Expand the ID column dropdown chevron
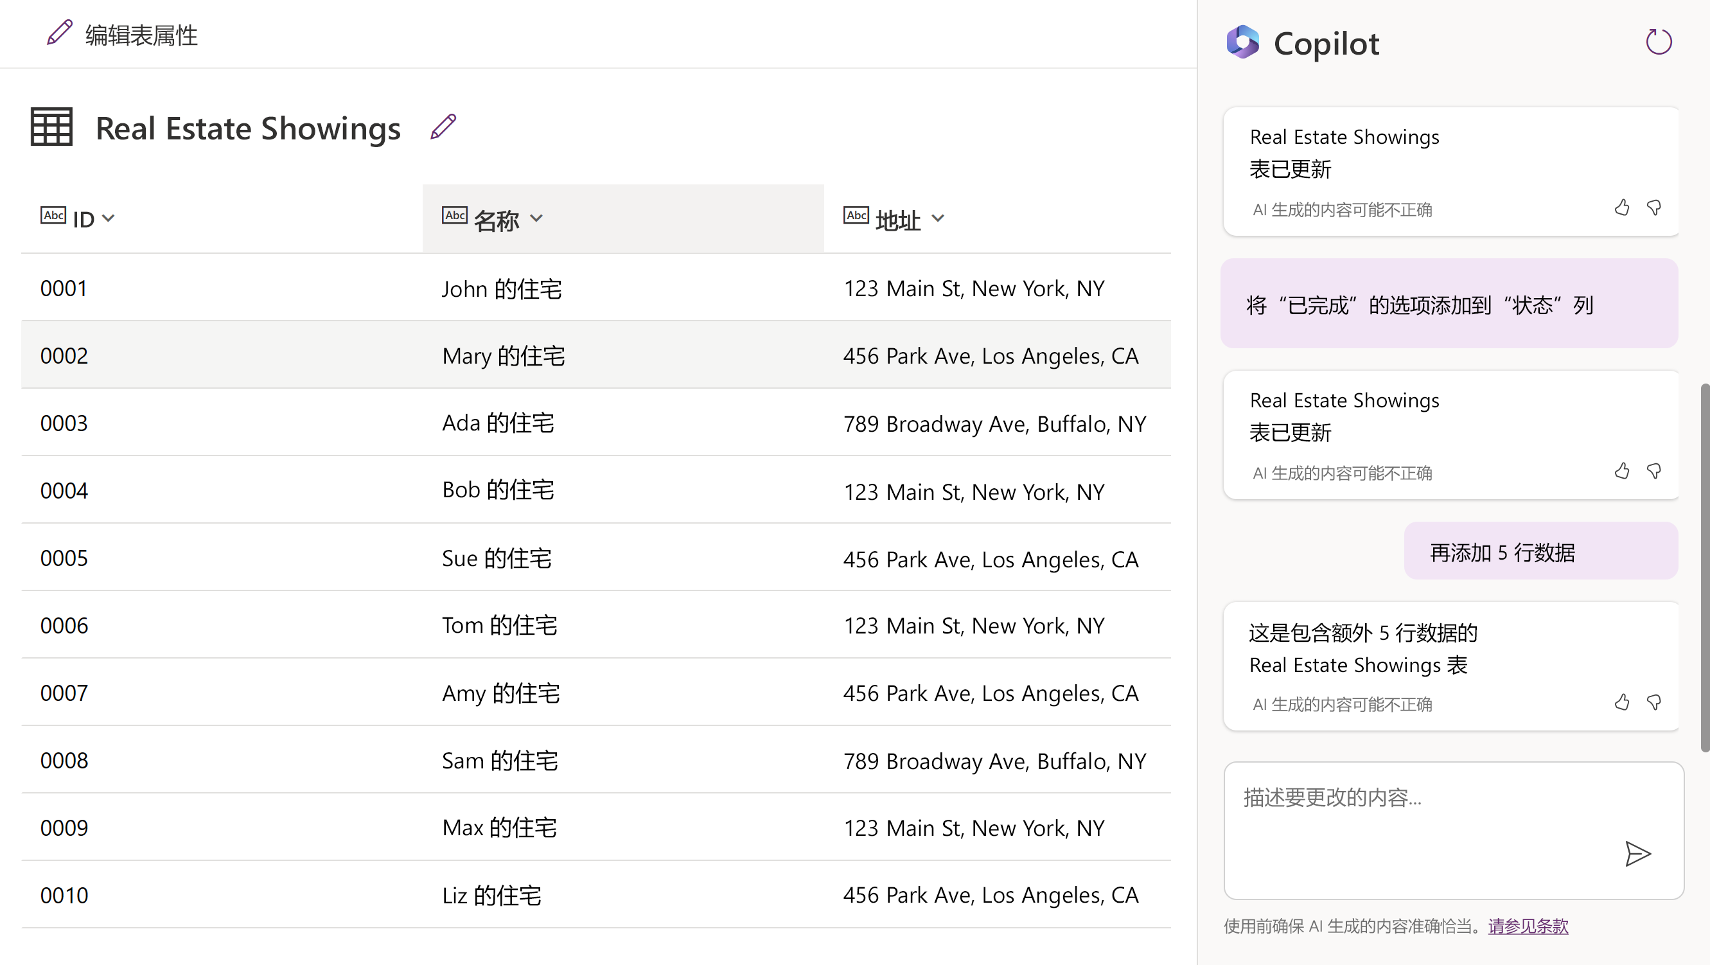 click(x=108, y=218)
